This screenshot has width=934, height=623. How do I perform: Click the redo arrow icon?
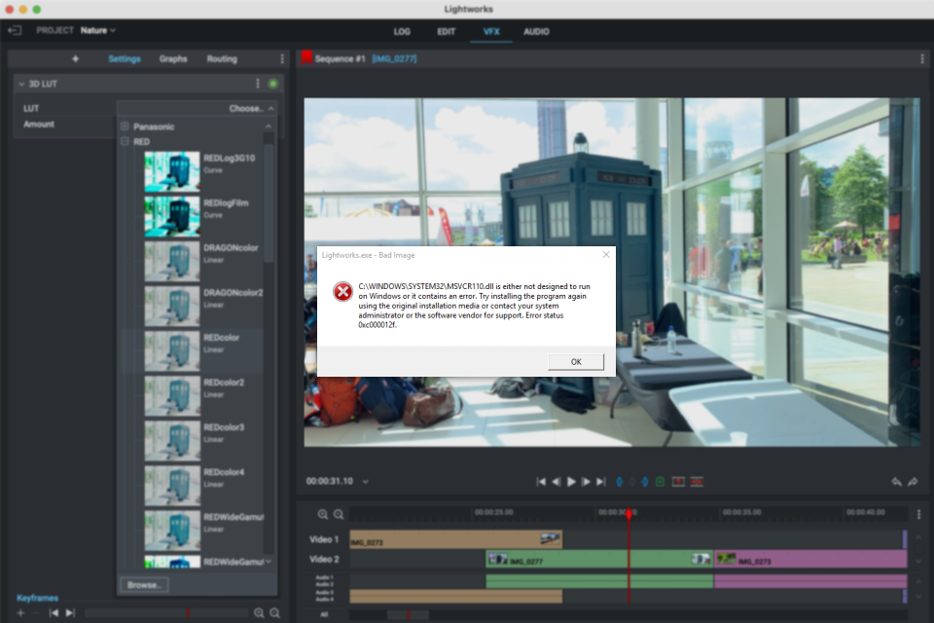tap(913, 482)
